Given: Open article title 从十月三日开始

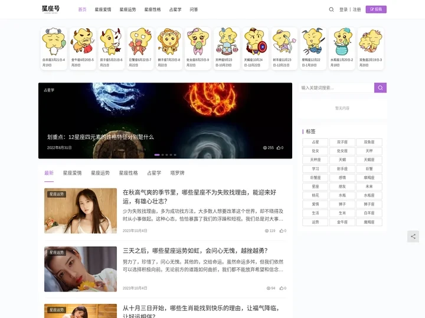Looking at the screenshot, I should (x=201, y=312).
